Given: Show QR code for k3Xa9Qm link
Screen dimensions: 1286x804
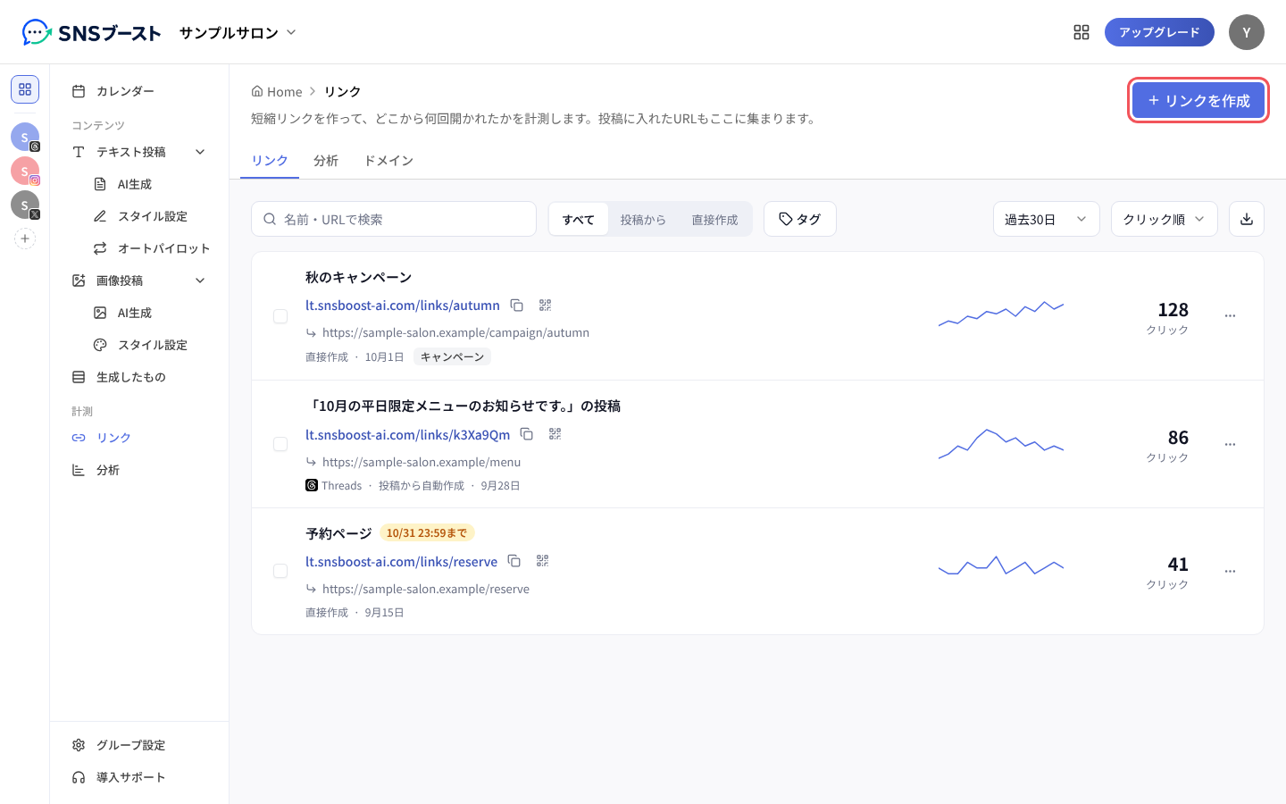Looking at the screenshot, I should click(555, 434).
